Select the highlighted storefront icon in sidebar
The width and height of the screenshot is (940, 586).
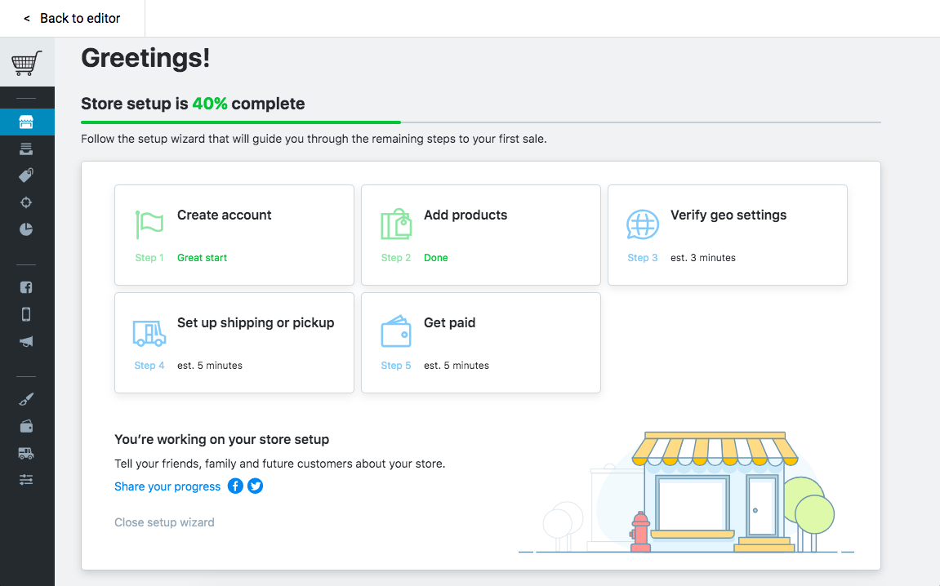(27, 121)
